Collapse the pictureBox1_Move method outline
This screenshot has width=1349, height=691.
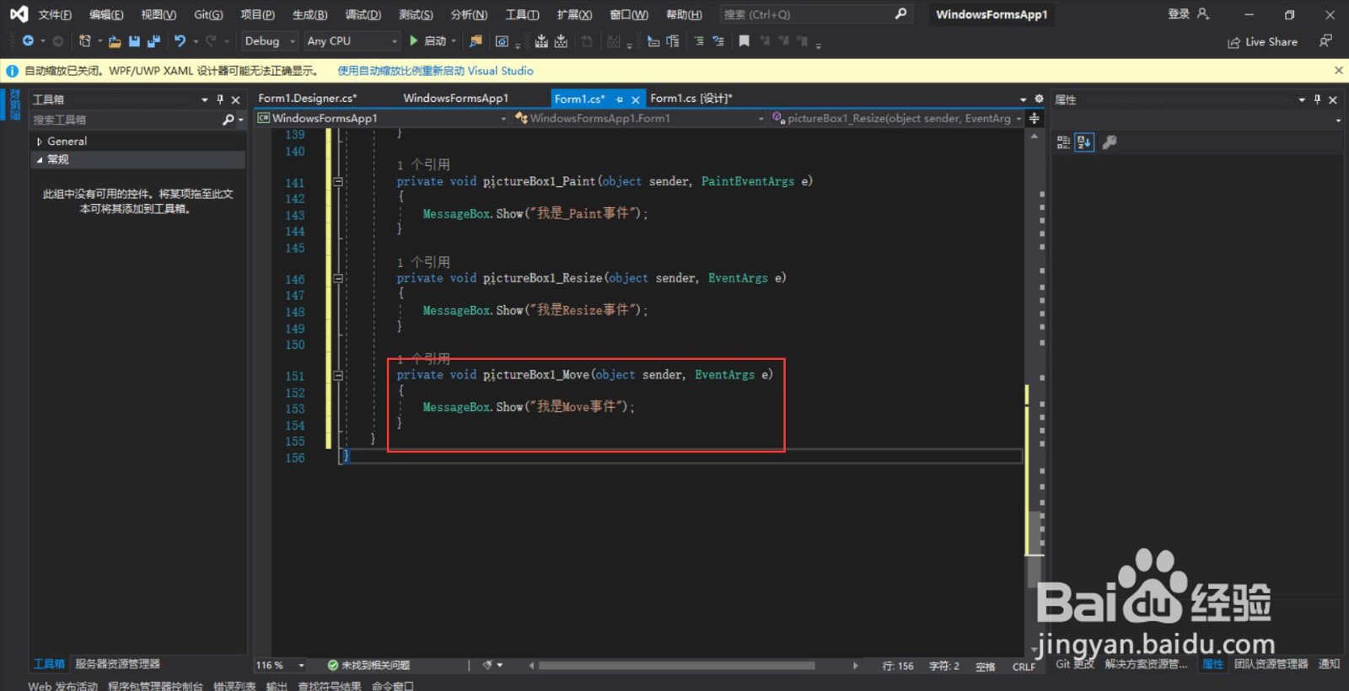(338, 375)
